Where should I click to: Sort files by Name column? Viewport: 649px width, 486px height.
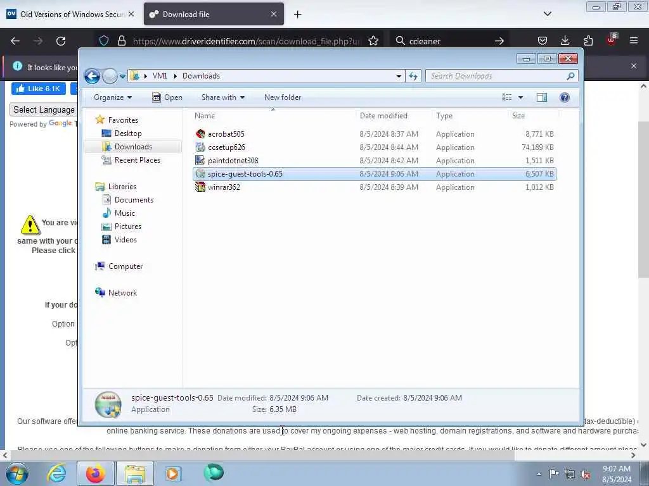click(x=205, y=116)
